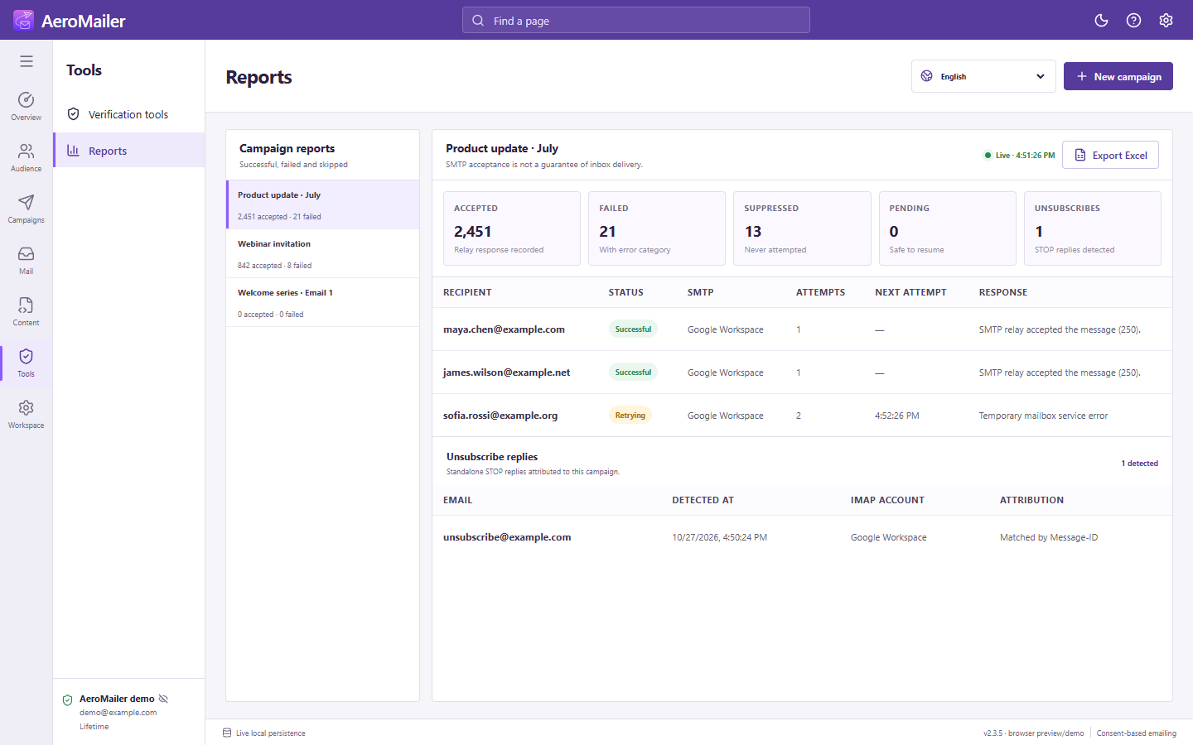Expand the English language dropdown

(983, 76)
